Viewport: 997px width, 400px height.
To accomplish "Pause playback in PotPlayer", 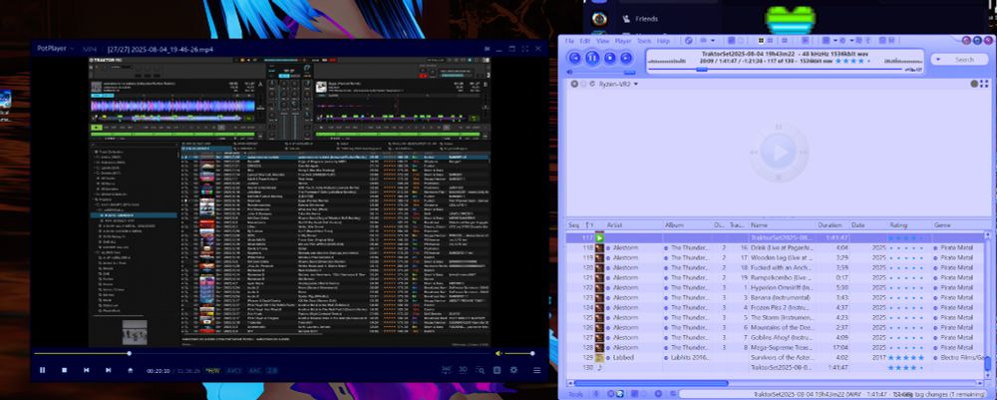I will click(x=43, y=370).
